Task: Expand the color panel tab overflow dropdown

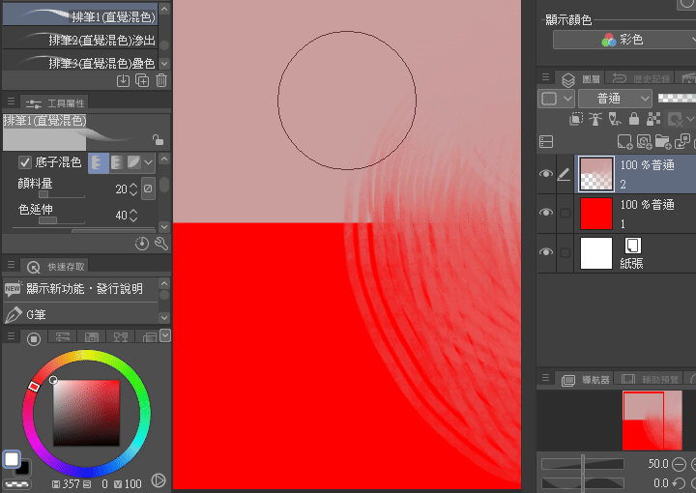Action: (165, 335)
